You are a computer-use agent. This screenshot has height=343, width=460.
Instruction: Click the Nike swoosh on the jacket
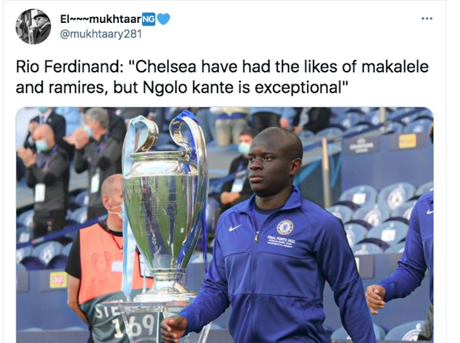click(x=235, y=227)
